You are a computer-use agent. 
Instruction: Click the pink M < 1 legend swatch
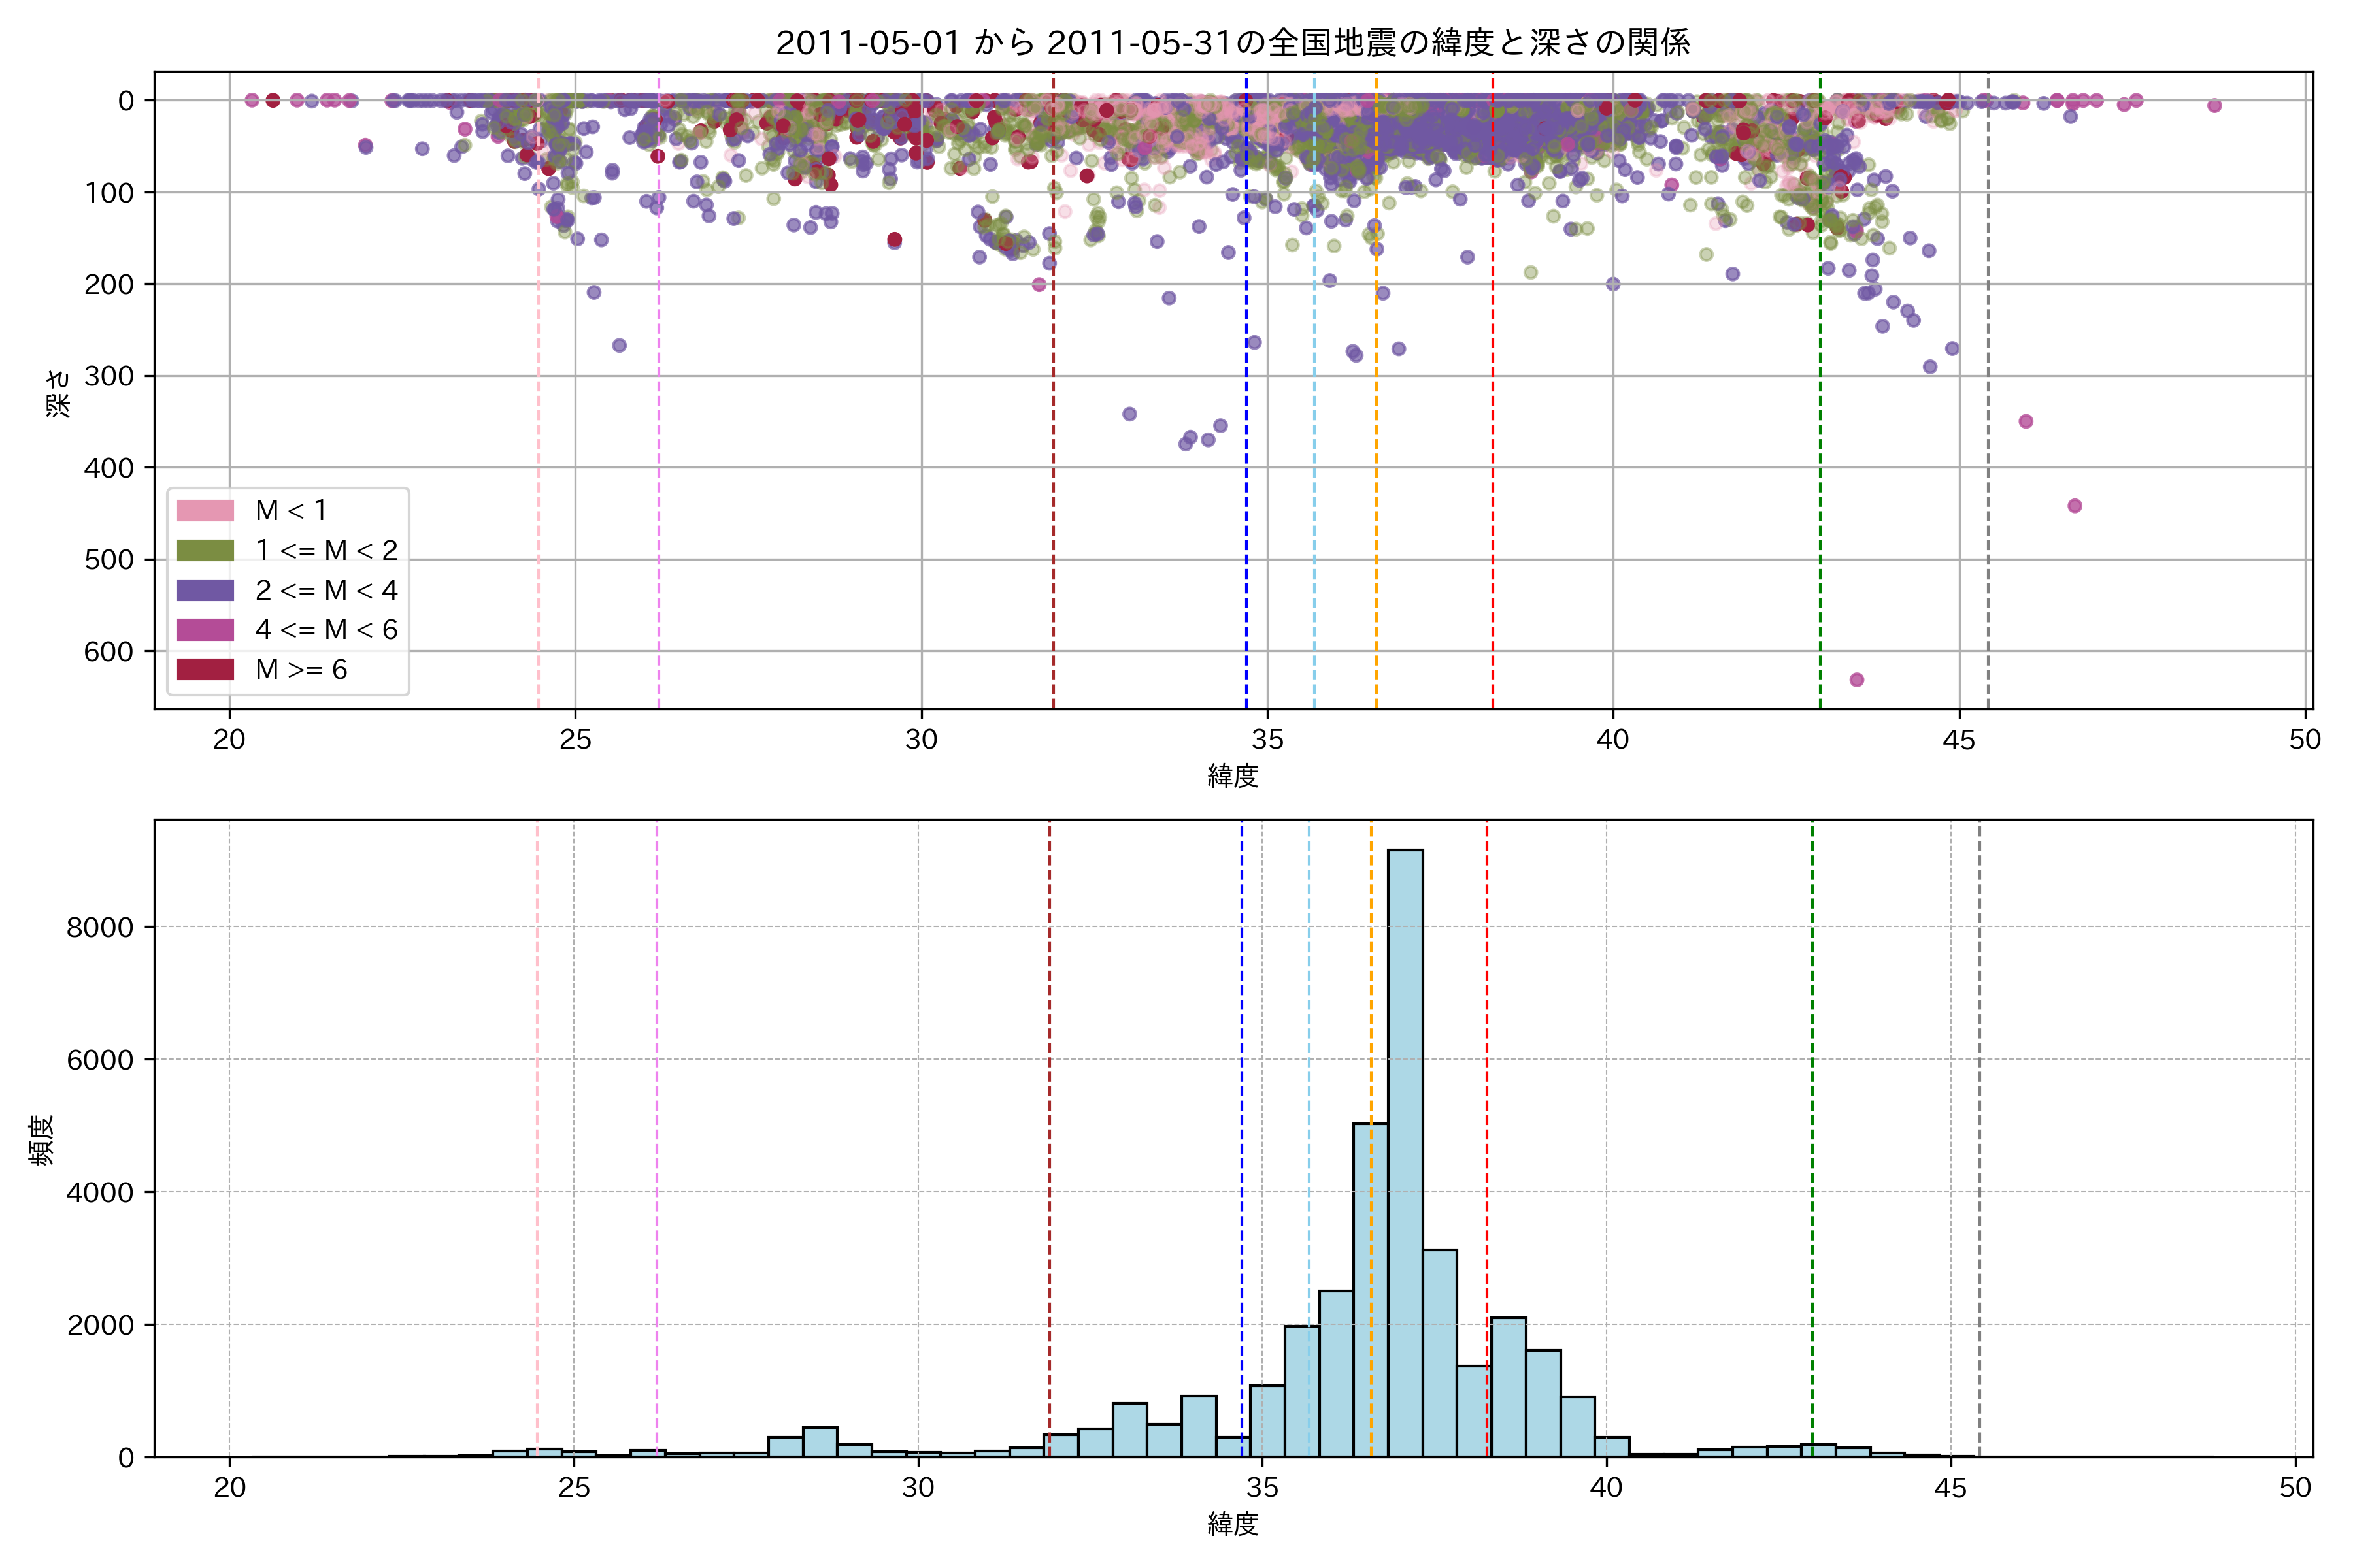(x=205, y=511)
